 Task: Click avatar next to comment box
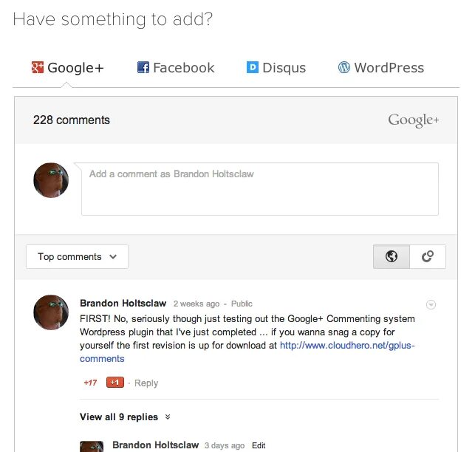tap(51, 180)
